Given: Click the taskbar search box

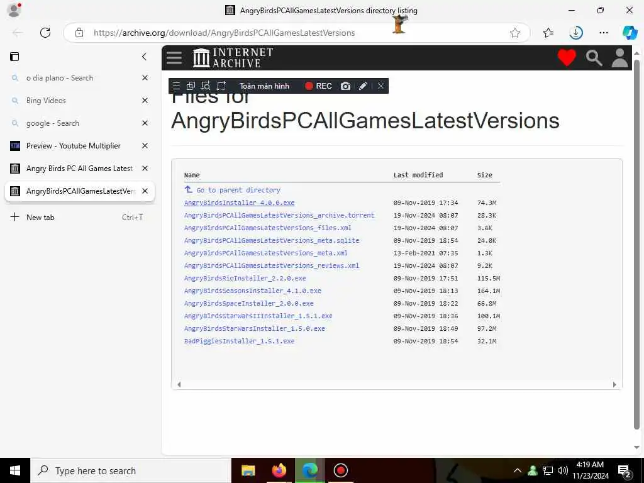Looking at the screenshot, I should pyautogui.click(x=131, y=470).
